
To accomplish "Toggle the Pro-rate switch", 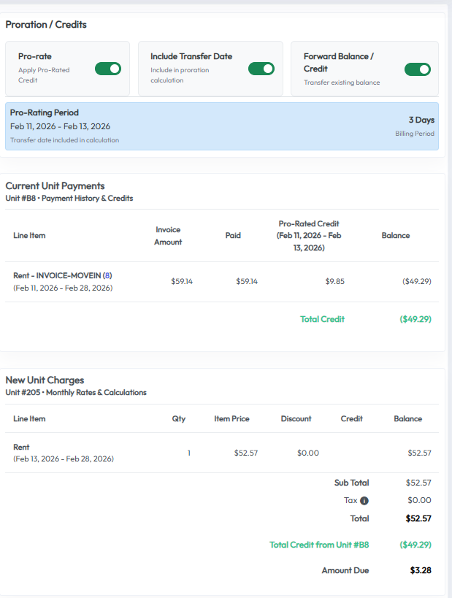I will [108, 69].
